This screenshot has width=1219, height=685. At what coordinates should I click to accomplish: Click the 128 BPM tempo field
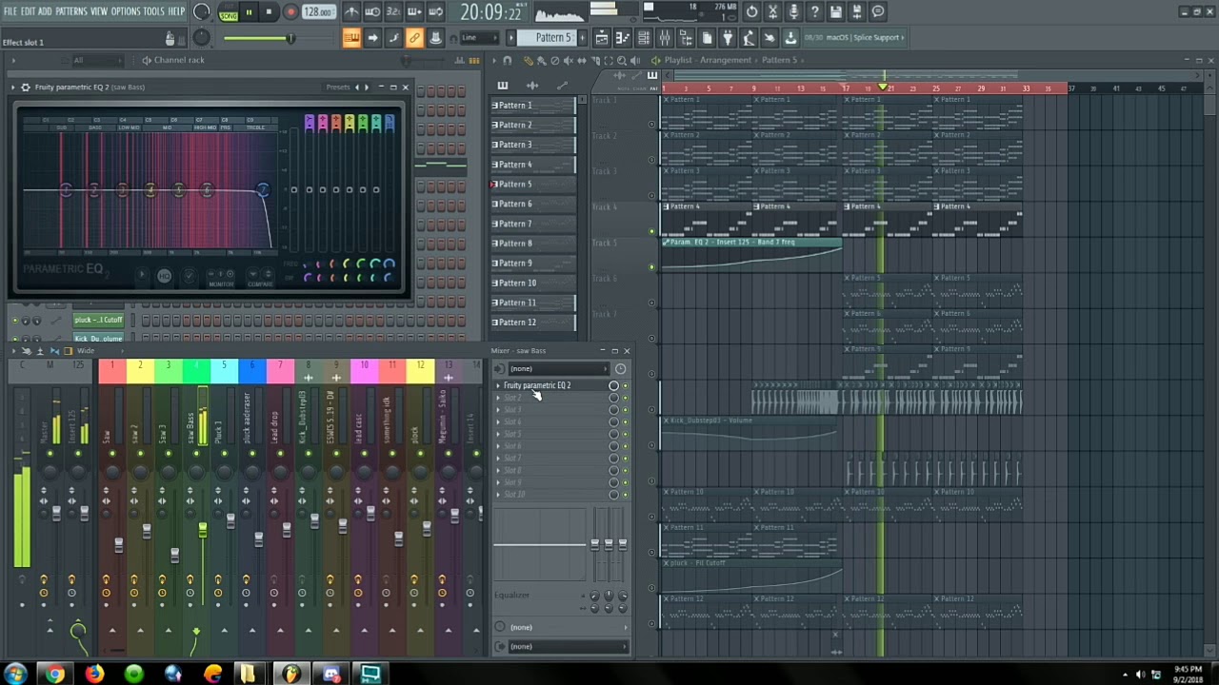click(x=318, y=12)
